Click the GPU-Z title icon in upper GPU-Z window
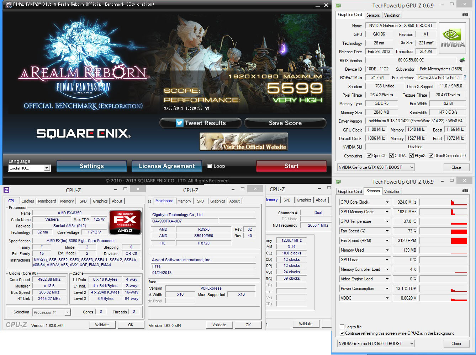This screenshot has height=355, width=476. pyautogui.click(x=338, y=5)
